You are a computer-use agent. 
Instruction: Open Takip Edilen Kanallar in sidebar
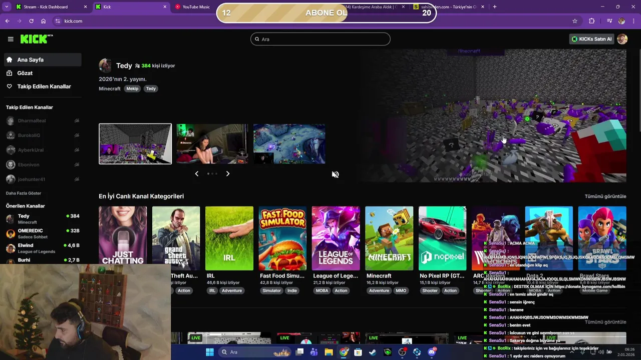(43, 86)
